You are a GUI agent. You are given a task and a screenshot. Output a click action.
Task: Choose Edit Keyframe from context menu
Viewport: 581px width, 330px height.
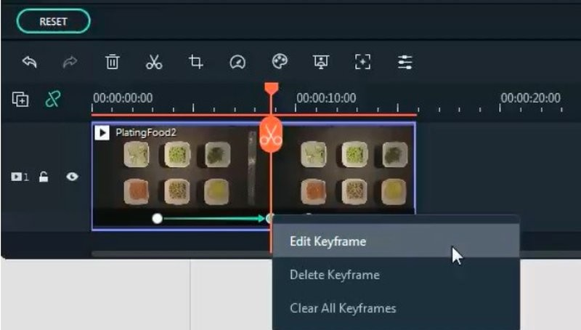pyautogui.click(x=396, y=241)
